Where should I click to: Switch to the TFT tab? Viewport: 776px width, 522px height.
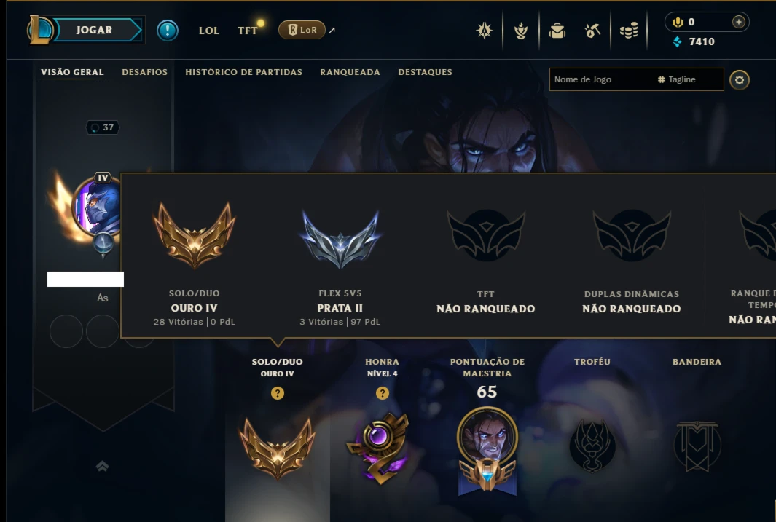pyautogui.click(x=248, y=31)
